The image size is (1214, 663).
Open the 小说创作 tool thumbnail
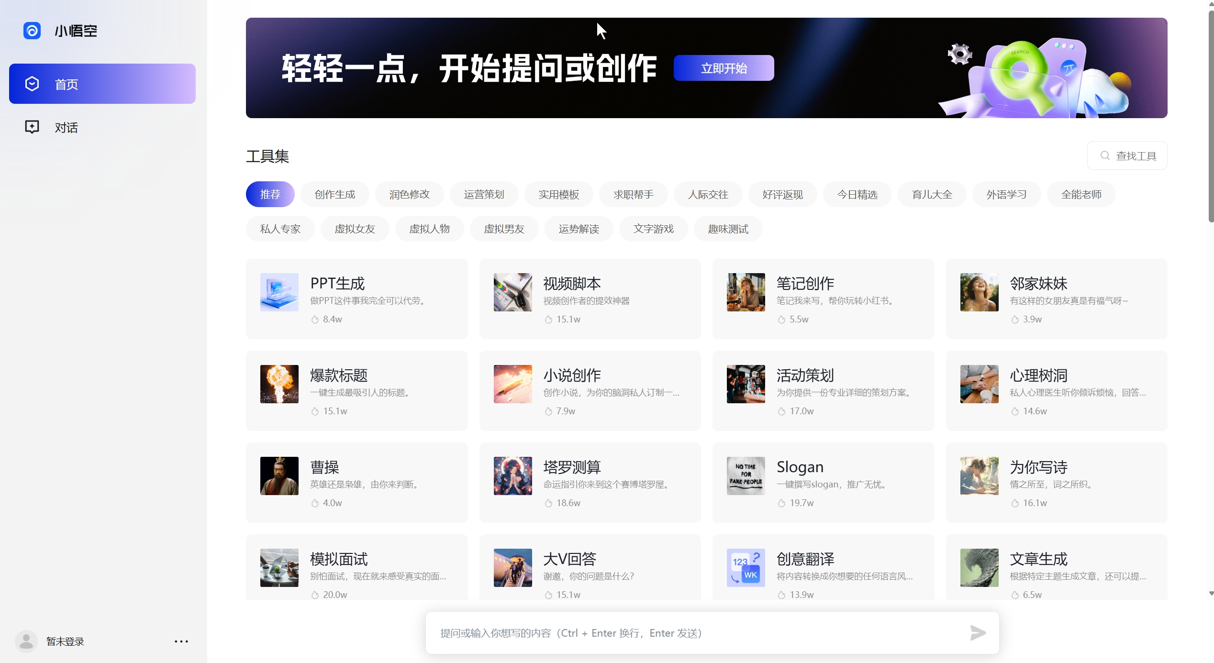tap(513, 384)
